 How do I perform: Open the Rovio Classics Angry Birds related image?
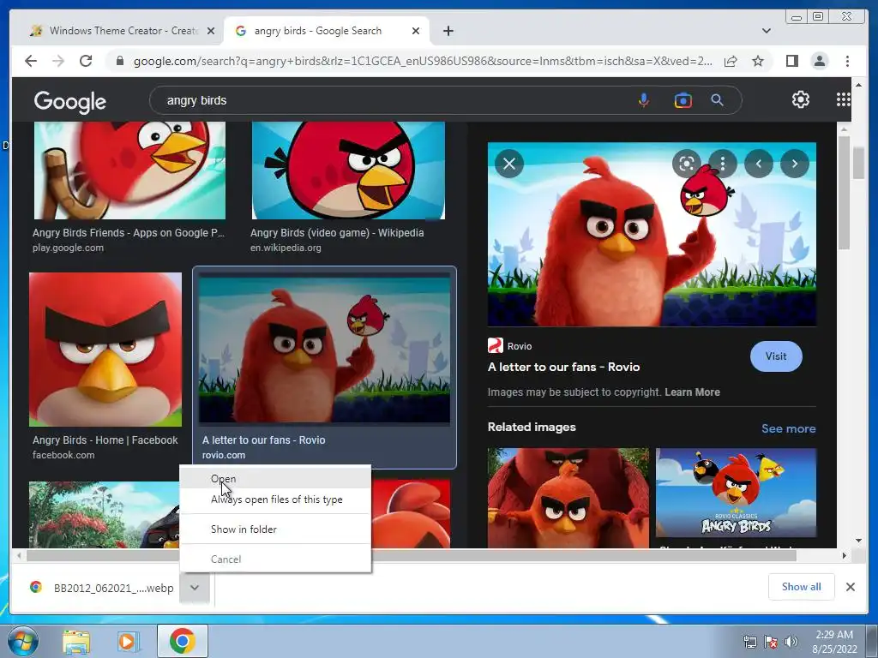[x=736, y=493]
